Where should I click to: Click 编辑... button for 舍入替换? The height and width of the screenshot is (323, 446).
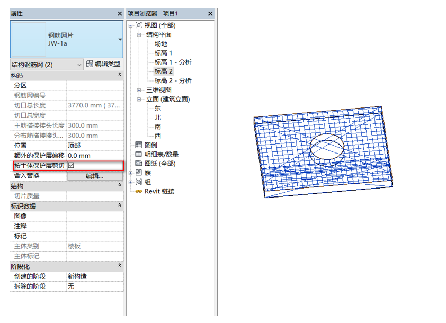tap(95, 176)
